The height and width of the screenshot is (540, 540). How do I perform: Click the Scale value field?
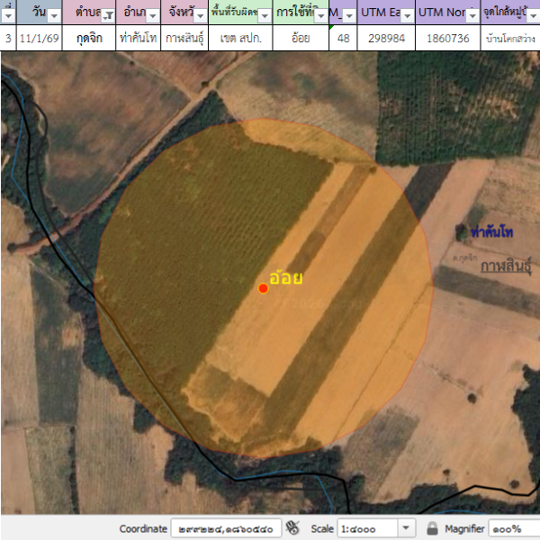click(367, 528)
